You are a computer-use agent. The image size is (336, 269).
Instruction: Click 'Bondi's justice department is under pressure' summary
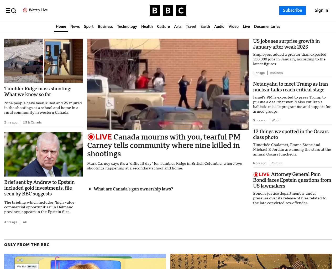click(x=290, y=198)
